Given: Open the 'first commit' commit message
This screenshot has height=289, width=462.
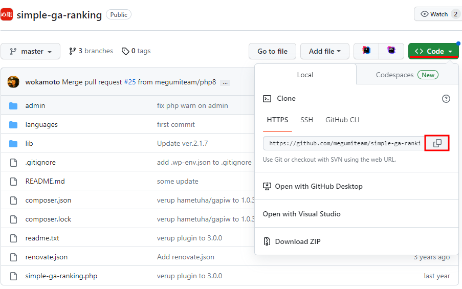Looking at the screenshot, I should [x=176, y=125].
